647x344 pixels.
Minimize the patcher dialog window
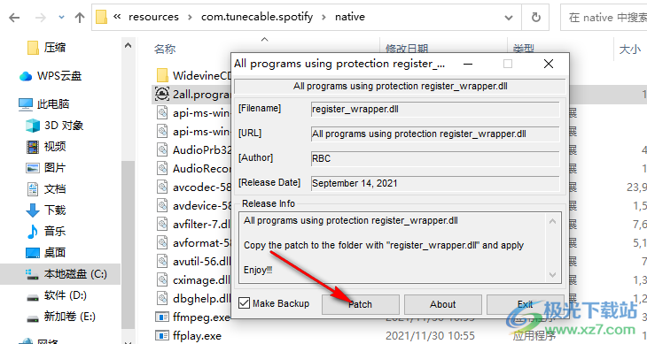click(468, 64)
